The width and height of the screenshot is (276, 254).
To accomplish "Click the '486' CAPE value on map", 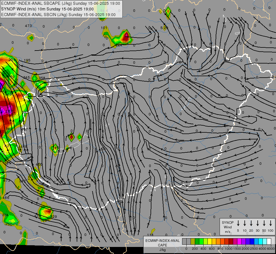I will click(x=6, y=198).
